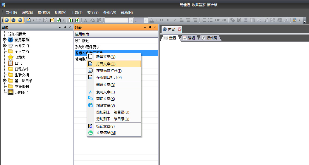Click the mark article icon in context menu
Screen dimensions: 309x165
click(x=90, y=126)
